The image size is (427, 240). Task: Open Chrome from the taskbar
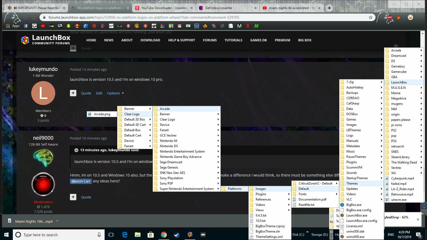click(164, 235)
